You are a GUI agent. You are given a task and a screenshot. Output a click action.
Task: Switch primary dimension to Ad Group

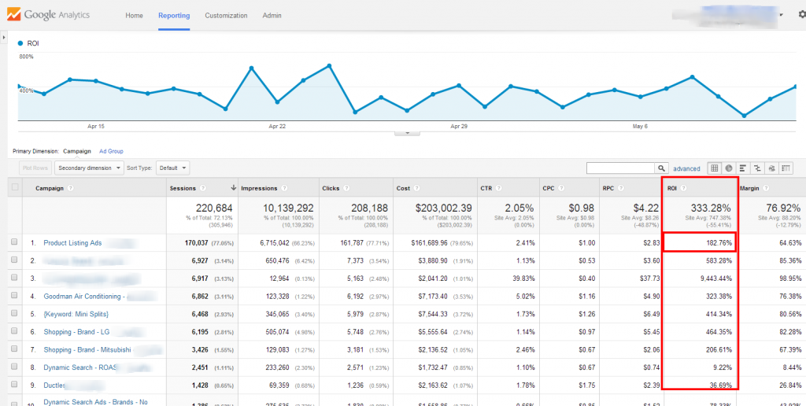[x=111, y=152]
